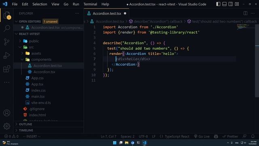Click the Copilot status bar icon
Screen dimensions: 259x146
tap(216, 136)
